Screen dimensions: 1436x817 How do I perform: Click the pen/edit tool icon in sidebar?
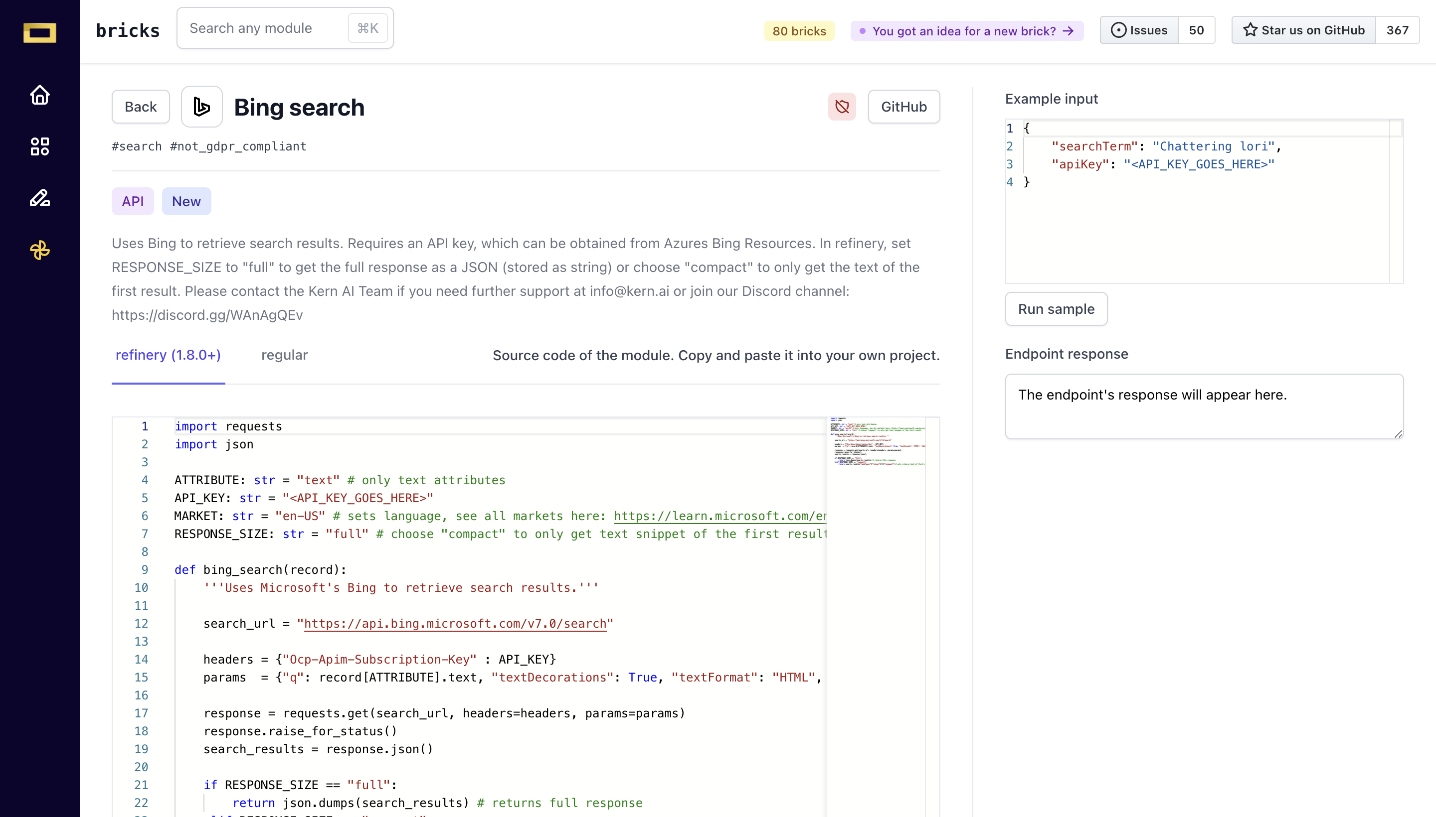click(x=39, y=197)
